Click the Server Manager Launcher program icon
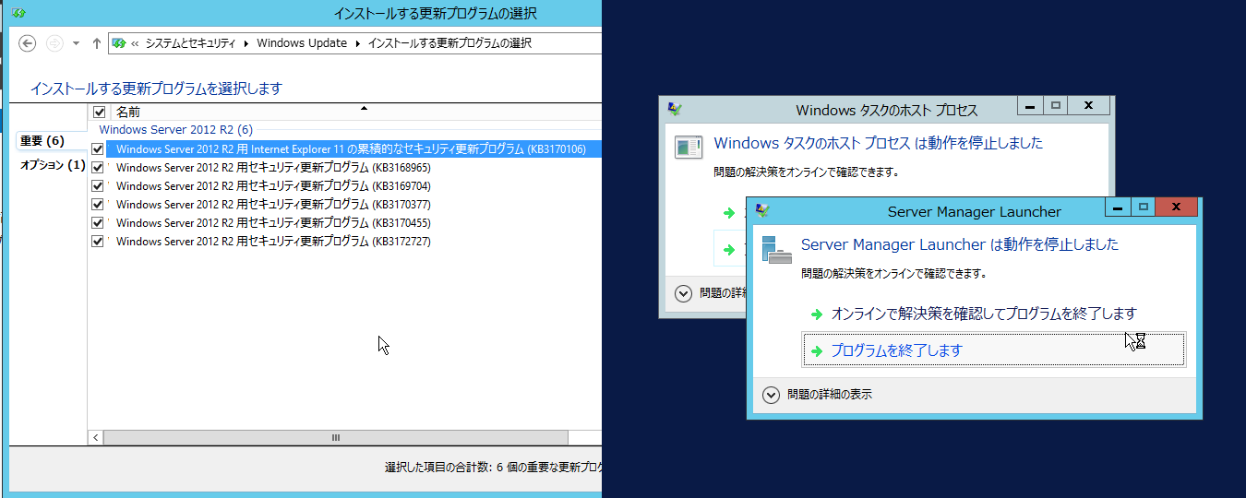 776,249
